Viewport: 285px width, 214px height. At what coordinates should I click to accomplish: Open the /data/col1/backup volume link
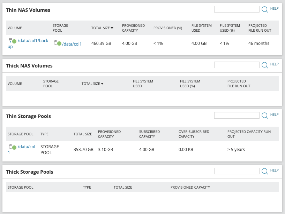[33, 41]
